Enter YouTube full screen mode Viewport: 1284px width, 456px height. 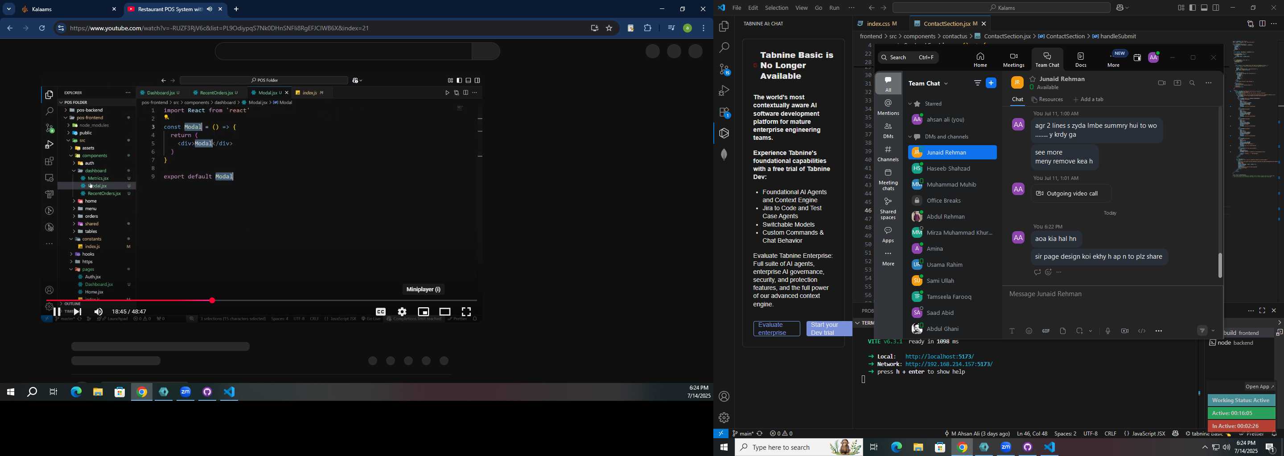[x=466, y=312]
